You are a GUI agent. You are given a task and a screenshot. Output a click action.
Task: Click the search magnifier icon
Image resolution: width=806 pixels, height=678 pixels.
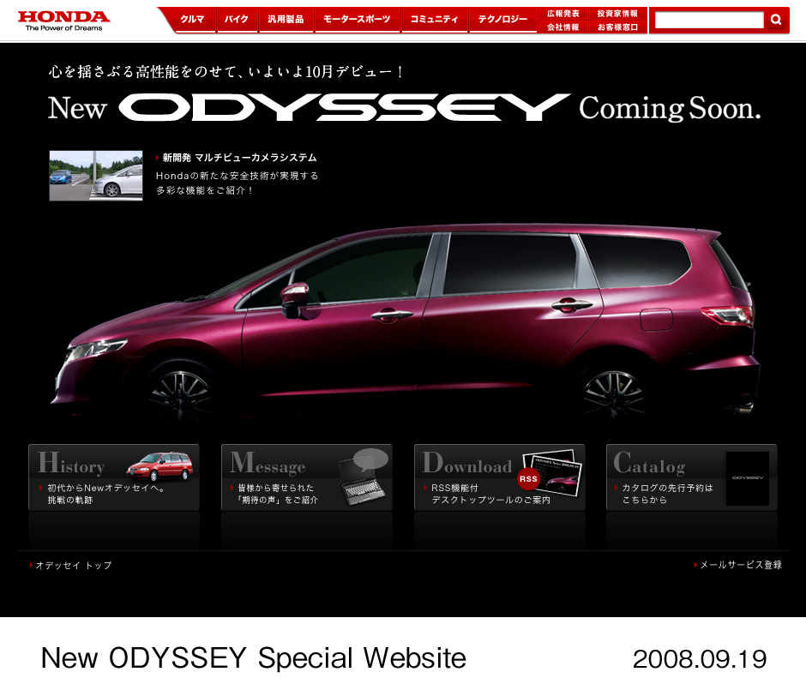pyautogui.click(x=776, y=20)
